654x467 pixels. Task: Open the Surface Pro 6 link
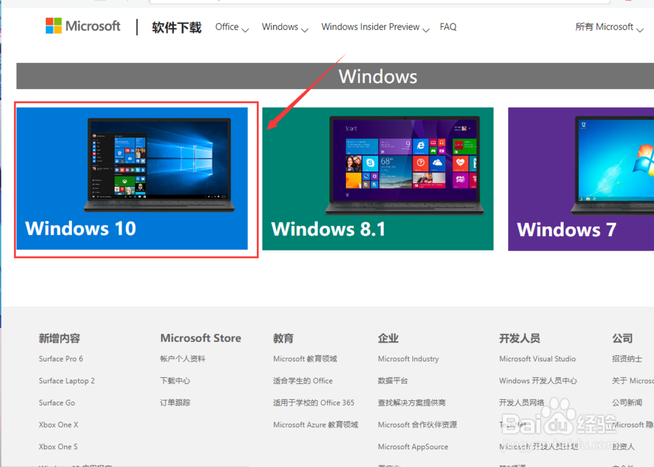(61, 358)
